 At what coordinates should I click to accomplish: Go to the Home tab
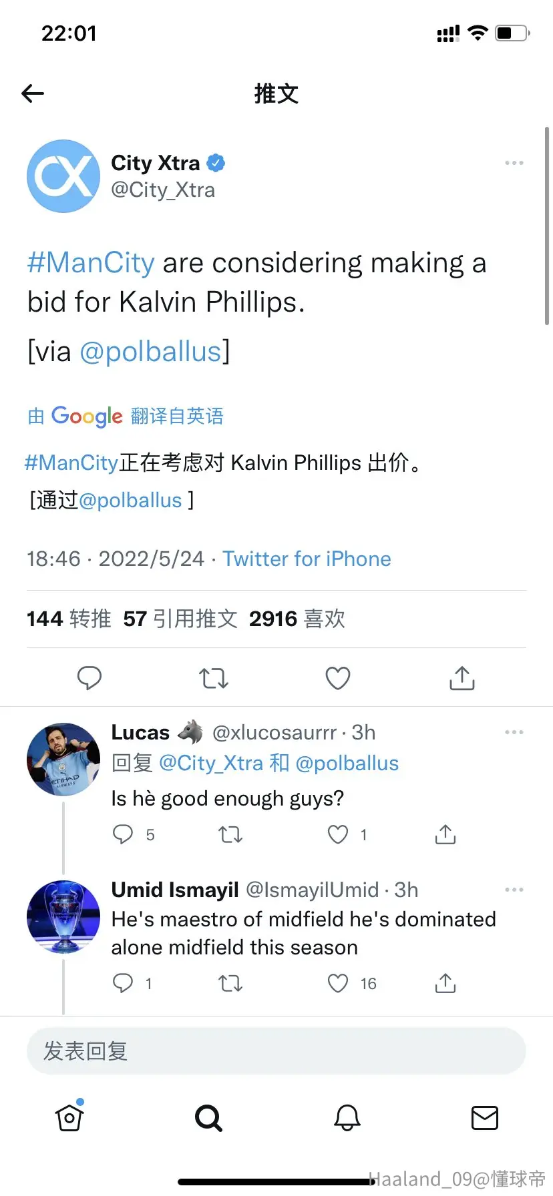(69, 1117)
